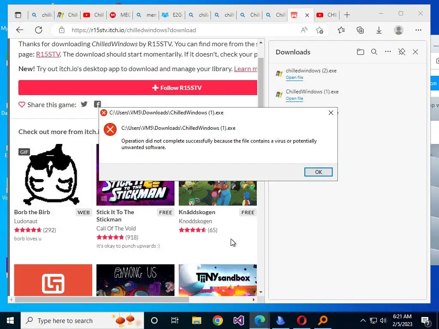Launch Google Chrome from taskbar
Screen dimensions: 439x329
pyautogui.click(x=217, y=320)
